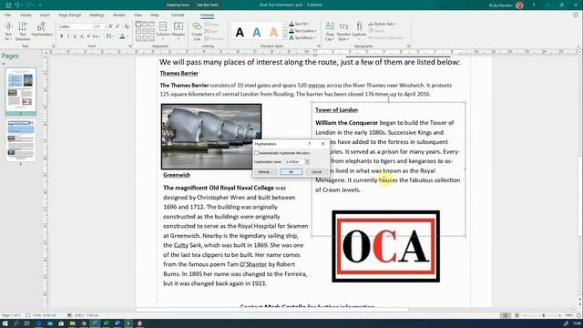Expand the Text Fill dropdown

(309, 25)
